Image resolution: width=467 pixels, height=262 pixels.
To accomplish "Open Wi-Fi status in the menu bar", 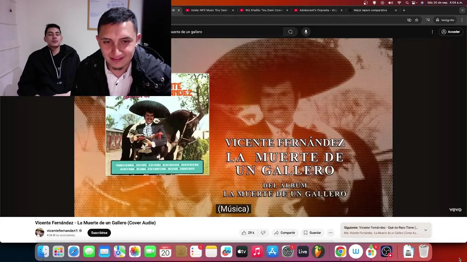I will (399, 3).
